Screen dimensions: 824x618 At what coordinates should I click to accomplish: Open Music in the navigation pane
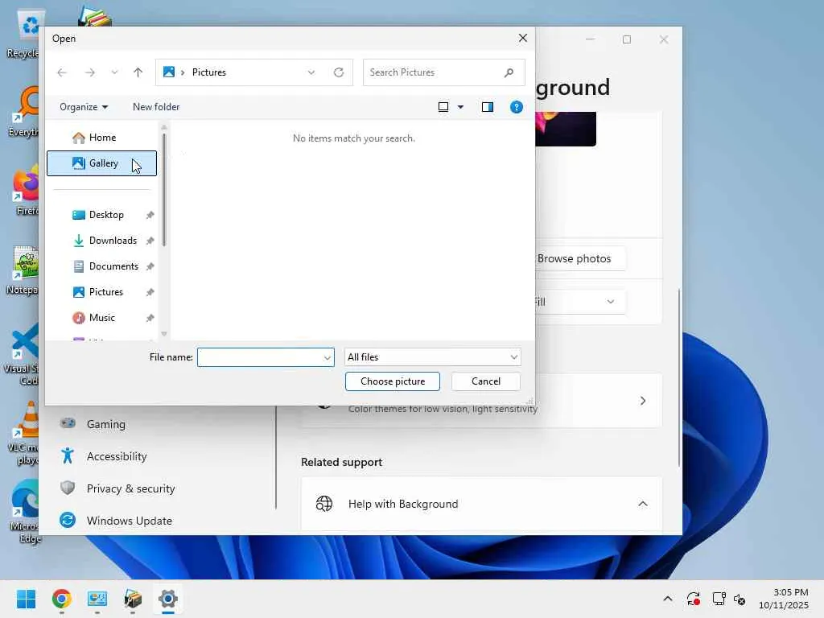point(102,318)
